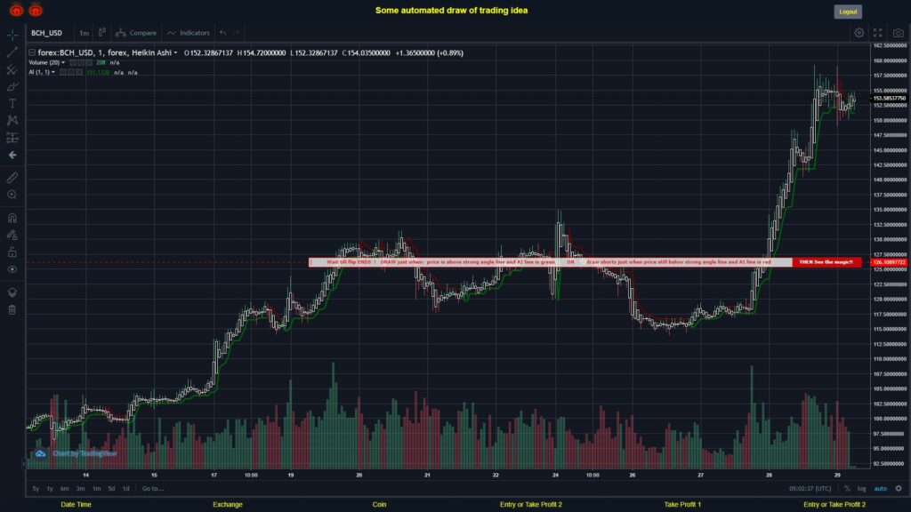Click the trash remove drawings icon
This screenshot has width=911, height=512.
pos(12,309)
